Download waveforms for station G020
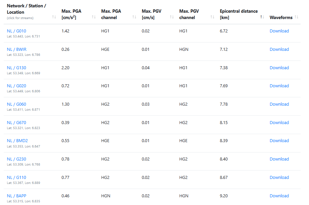Viewport: 309px width, 205px height. pos(279,86)
